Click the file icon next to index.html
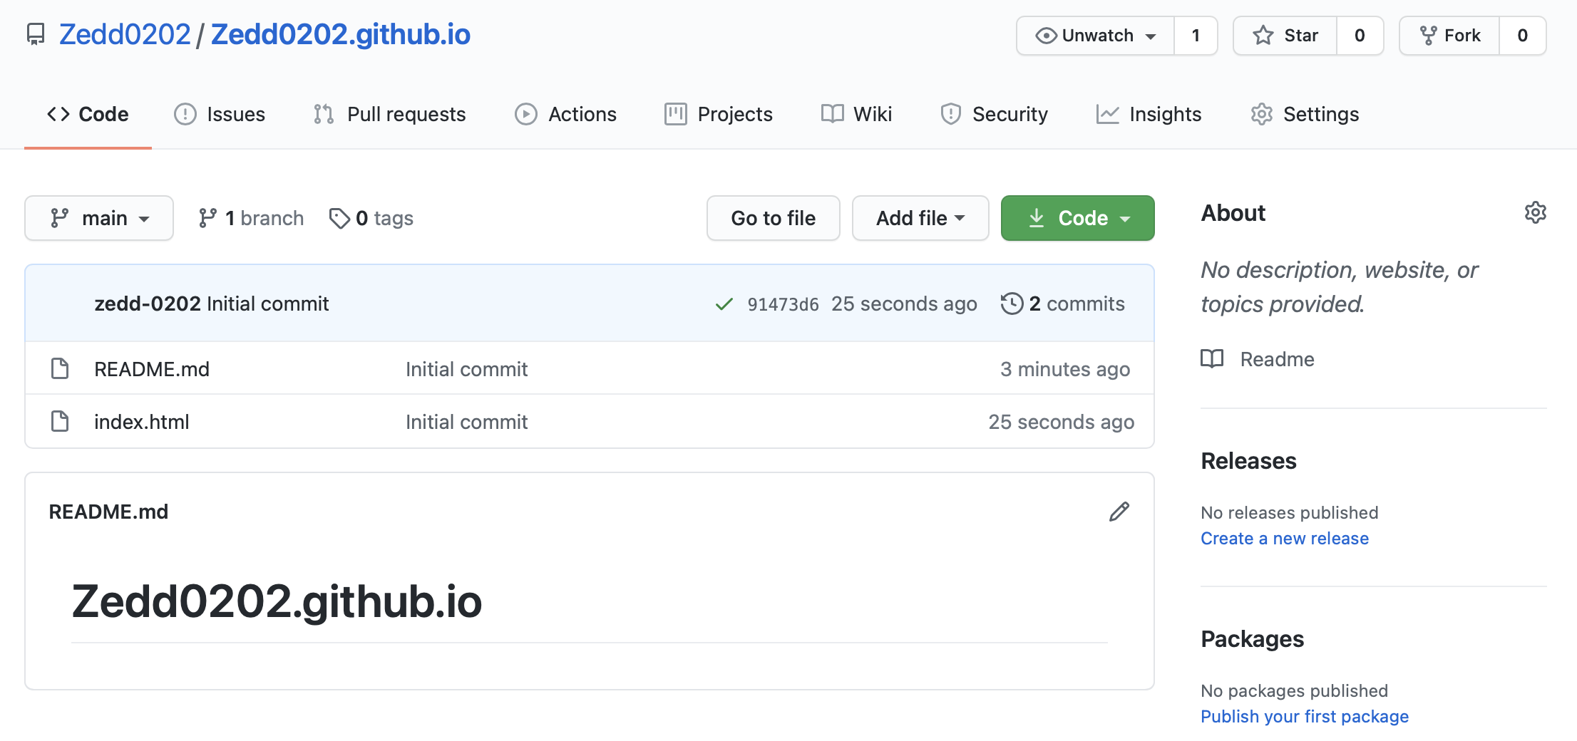This screenshot has width=1577, height=741. pyautogui.click(x=60, y=421)
